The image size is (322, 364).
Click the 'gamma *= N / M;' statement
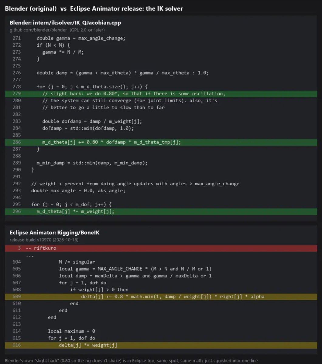pyautogui.click(x=63, y=52)
